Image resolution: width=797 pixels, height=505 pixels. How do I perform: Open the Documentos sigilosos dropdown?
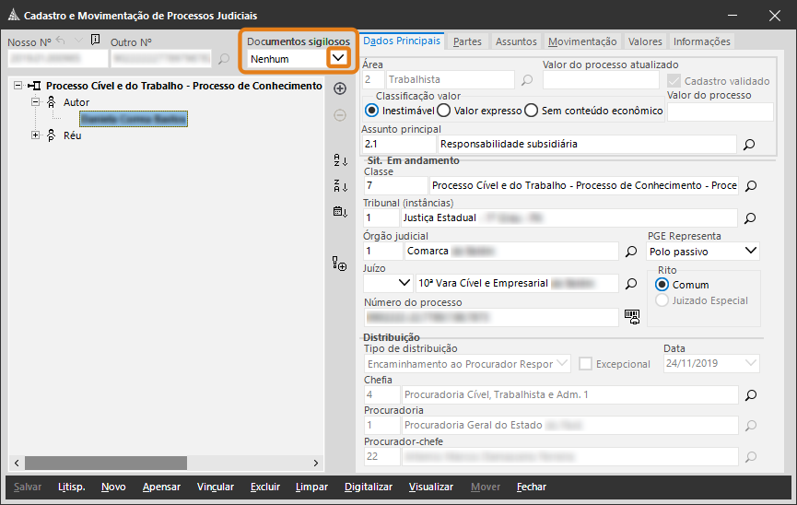coord(339,58)
